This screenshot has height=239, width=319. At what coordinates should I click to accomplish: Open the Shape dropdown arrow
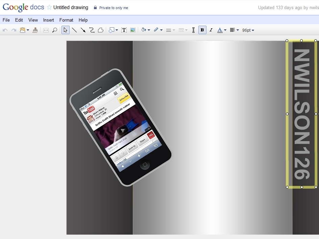point(117,30)
